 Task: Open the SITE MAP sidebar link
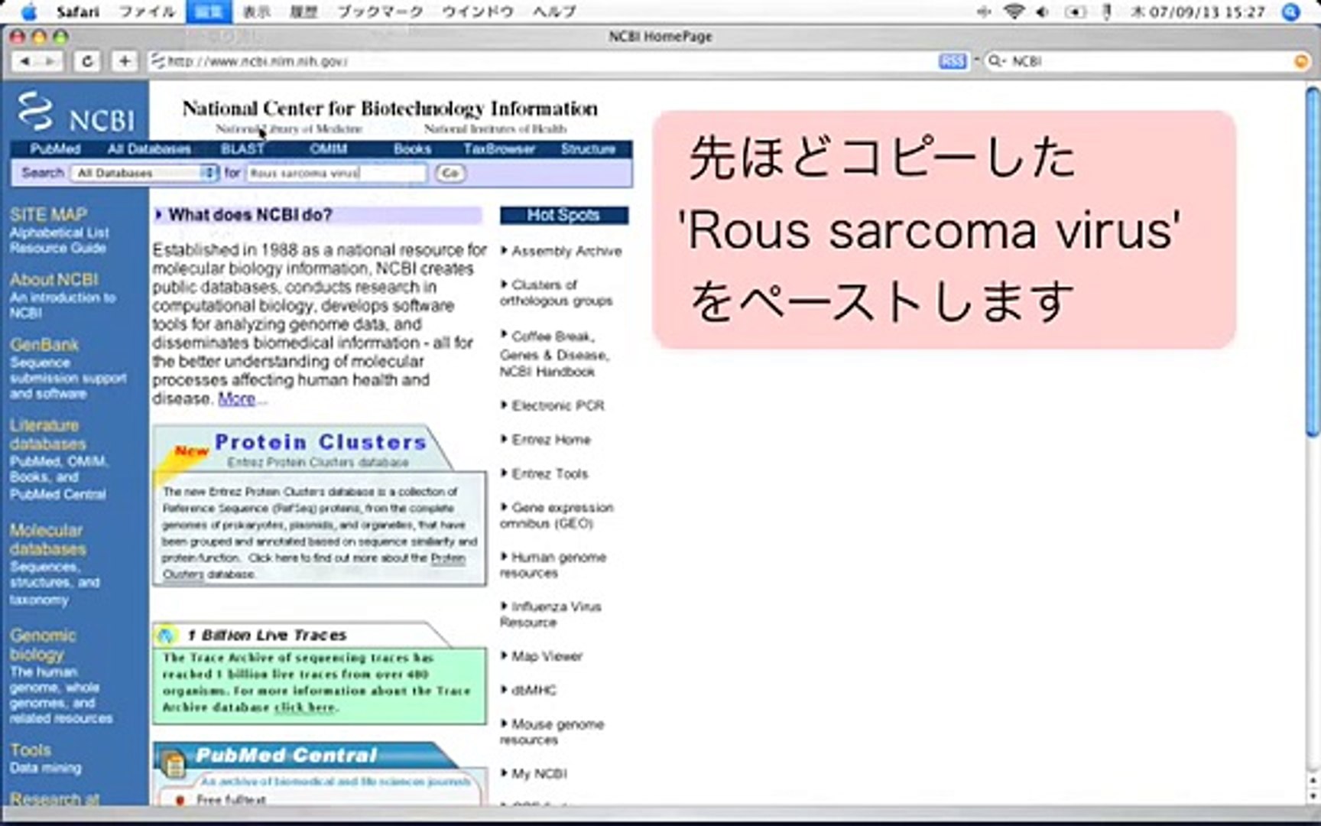click(x=48, y=215)
